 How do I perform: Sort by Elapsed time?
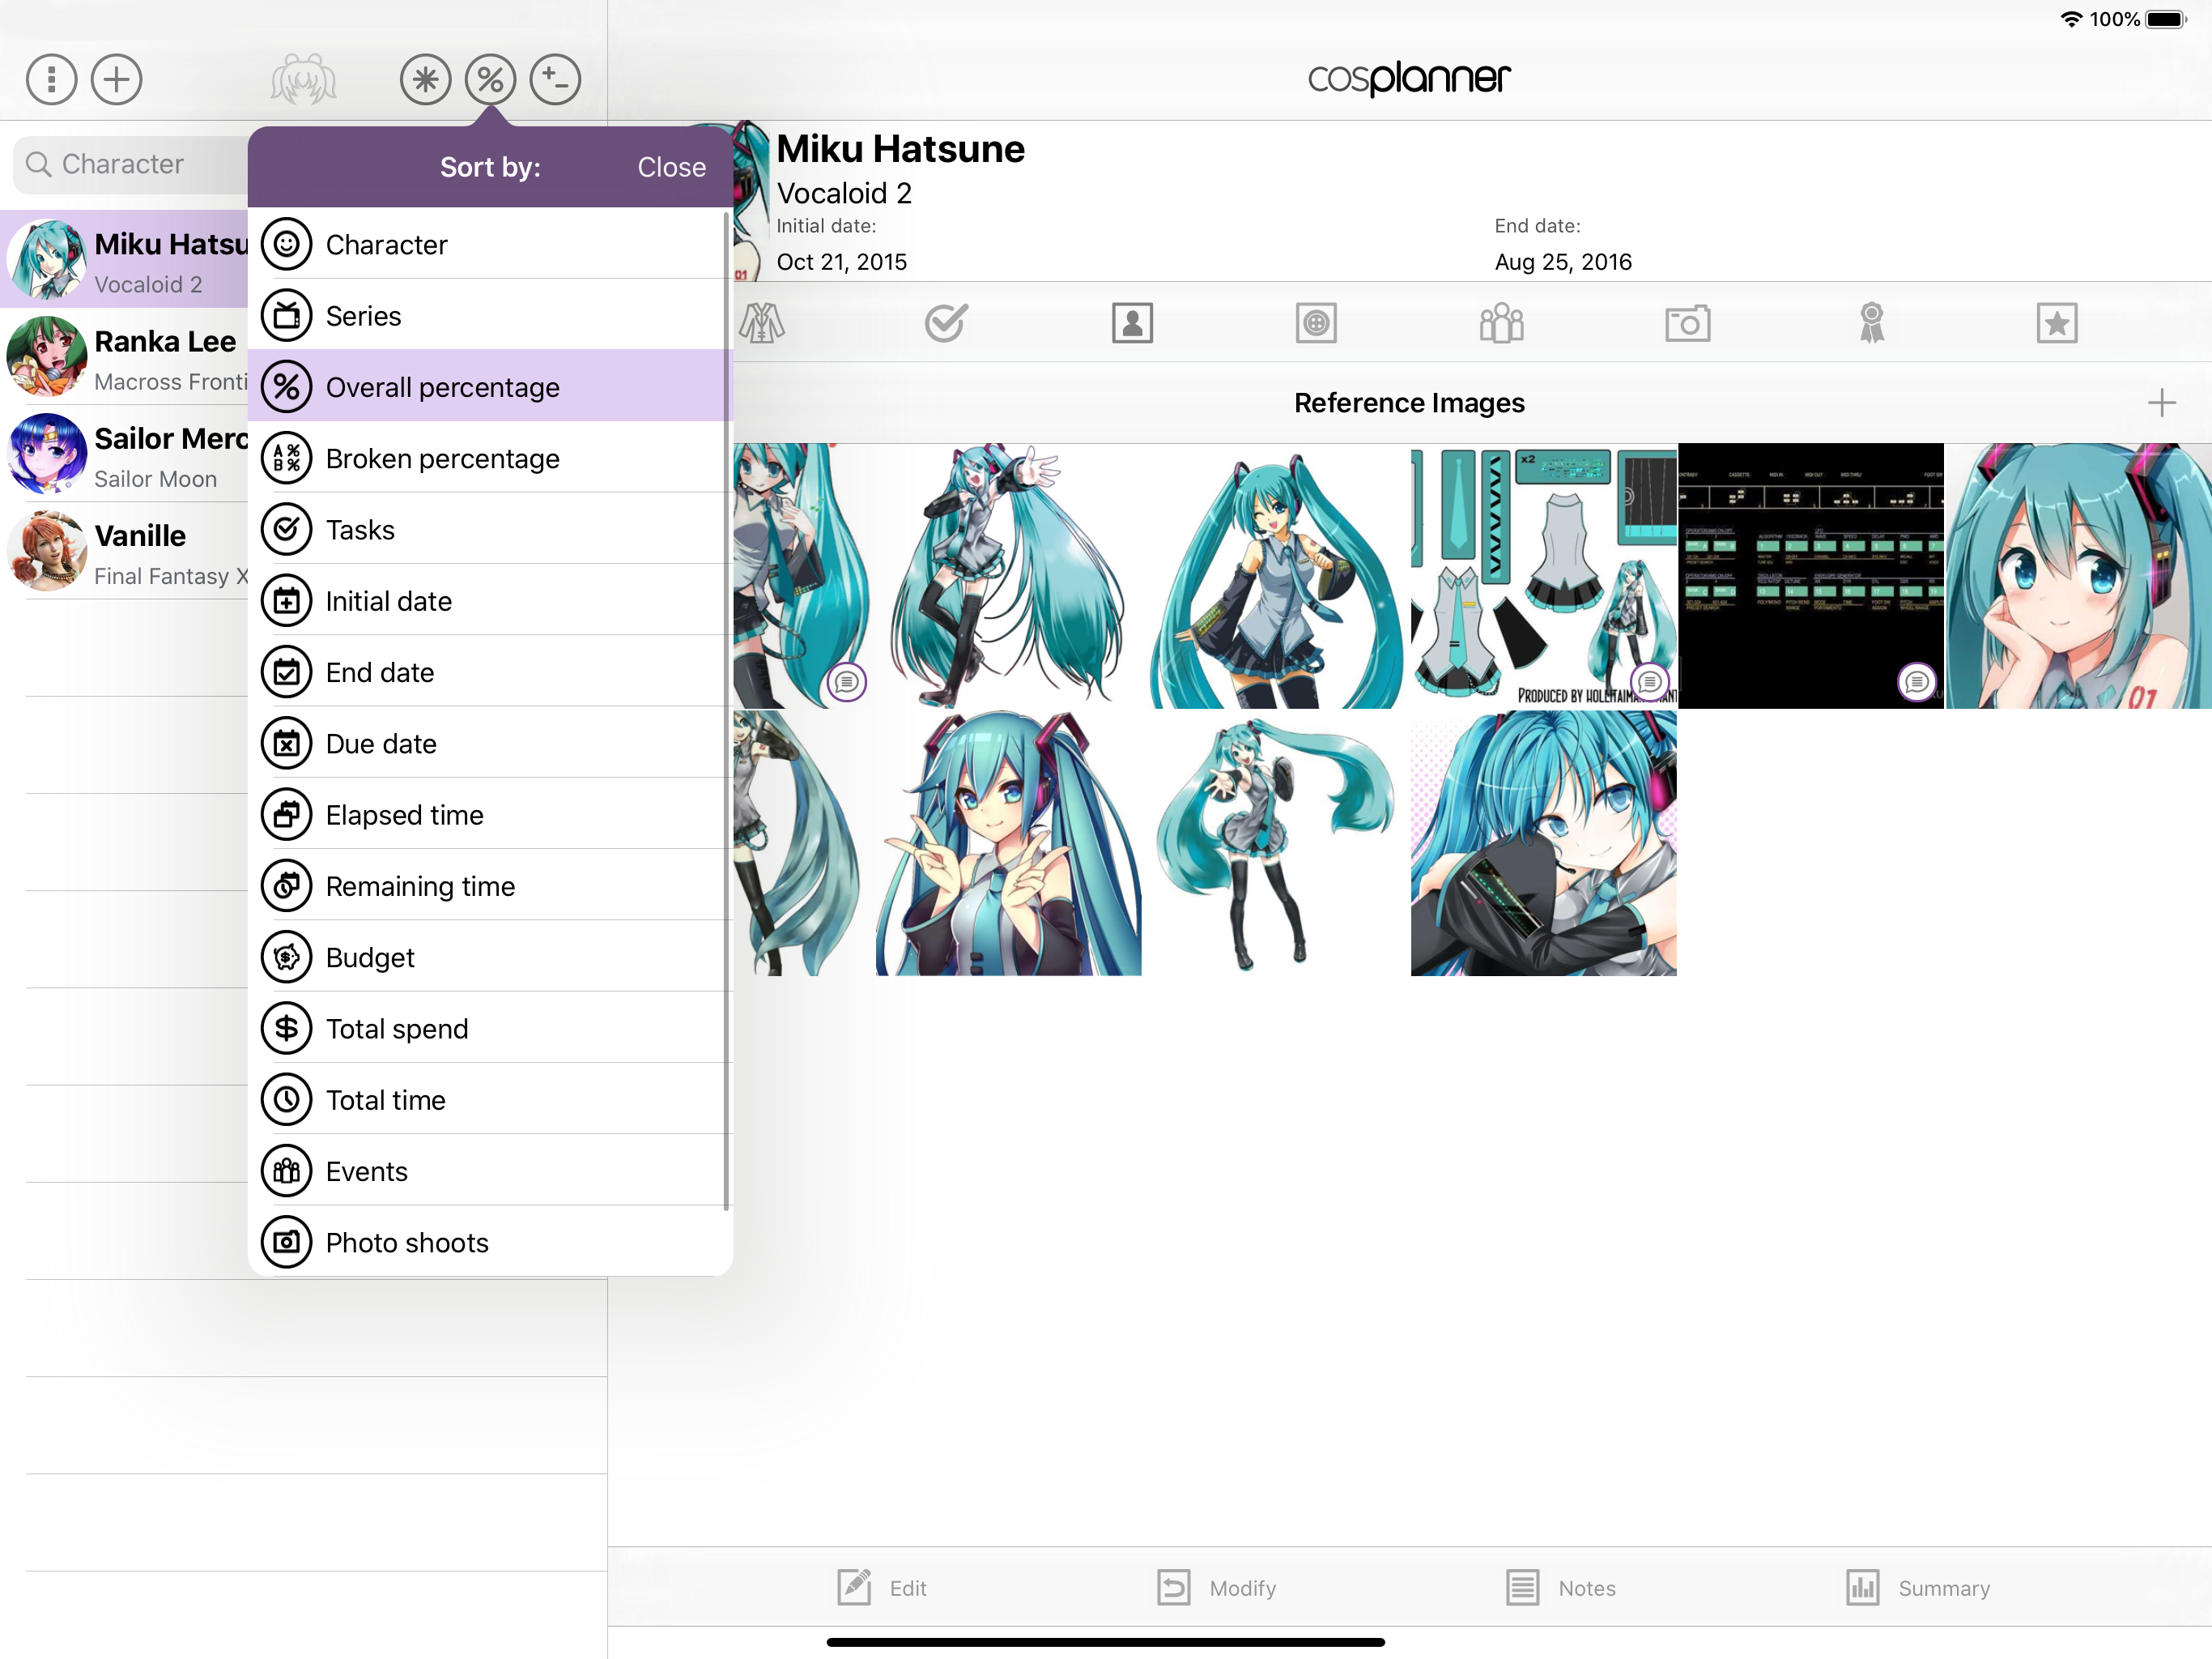tap(490, 813)
